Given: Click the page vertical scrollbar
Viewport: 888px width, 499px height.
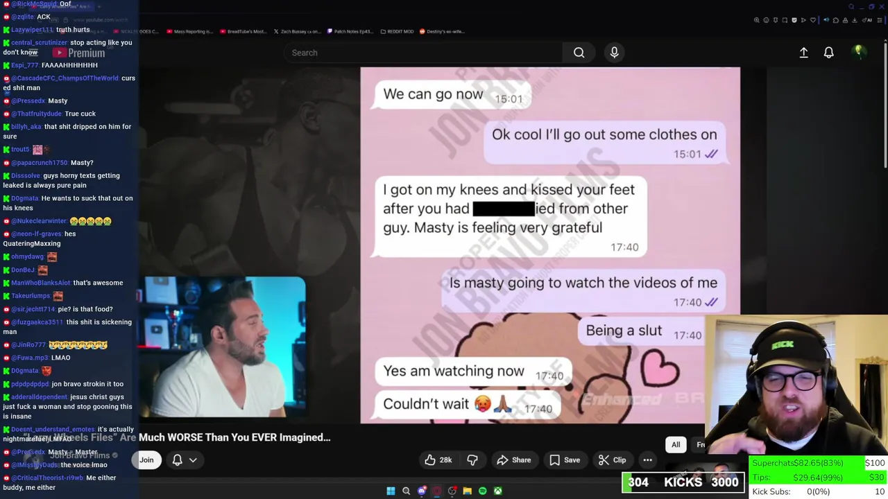Looking at the screenshot, I should [885, 104].
